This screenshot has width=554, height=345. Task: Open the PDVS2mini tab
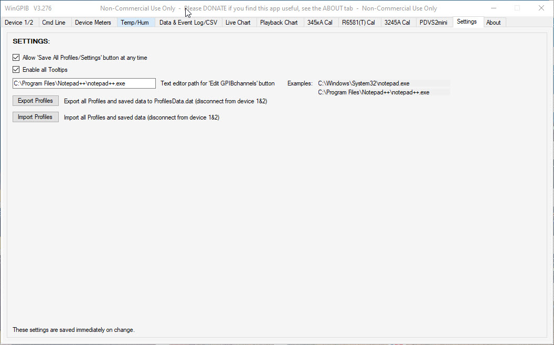point(433,23)
